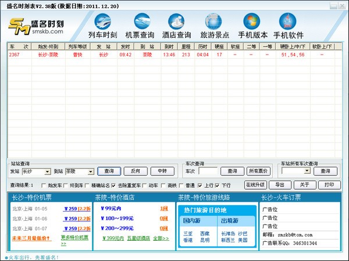The width and height of the screenshot is (349, 261).
Task: Enable the 始发车 checkbox
Action: [45, 185]
